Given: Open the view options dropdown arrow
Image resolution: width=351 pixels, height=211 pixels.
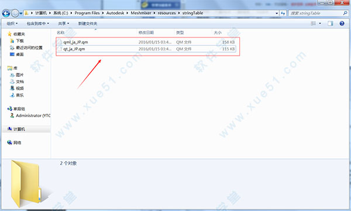Looking at the screenshot, I should 320,23.
